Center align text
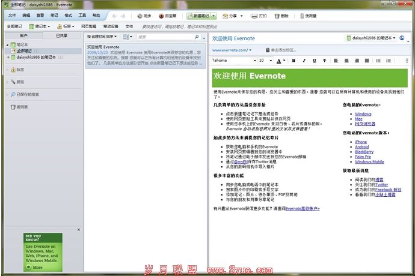The width and height of the screenshot is (415, 276). click(x=346, y=61)
